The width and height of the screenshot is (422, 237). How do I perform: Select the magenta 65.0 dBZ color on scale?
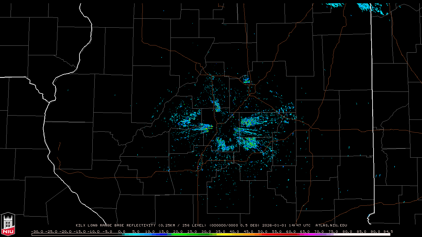(305, 234)
